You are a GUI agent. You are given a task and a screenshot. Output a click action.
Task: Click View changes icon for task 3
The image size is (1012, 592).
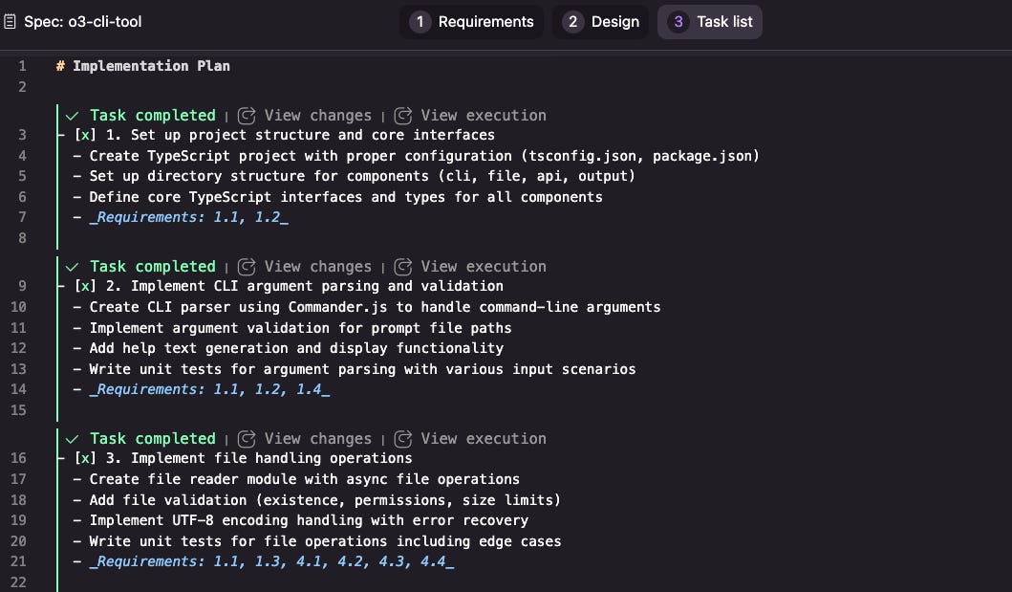(x=247, y=439)
